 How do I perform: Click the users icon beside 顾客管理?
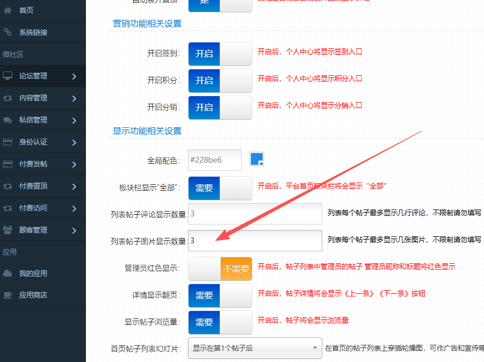pyautogui.click(x=8, y=230)
